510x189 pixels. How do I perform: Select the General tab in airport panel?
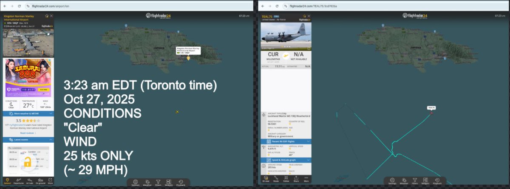pos(8,181)
